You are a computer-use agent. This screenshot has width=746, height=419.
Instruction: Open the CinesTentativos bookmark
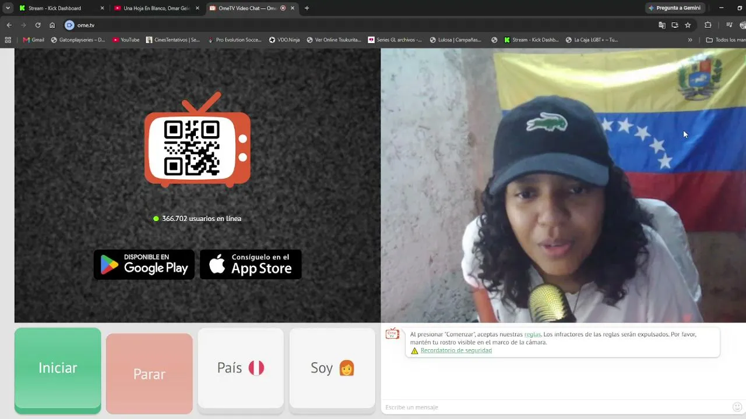[x=173, y=40]
